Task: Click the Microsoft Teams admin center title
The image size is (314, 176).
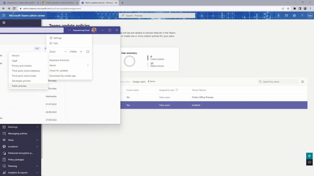Action: (27, 16)
